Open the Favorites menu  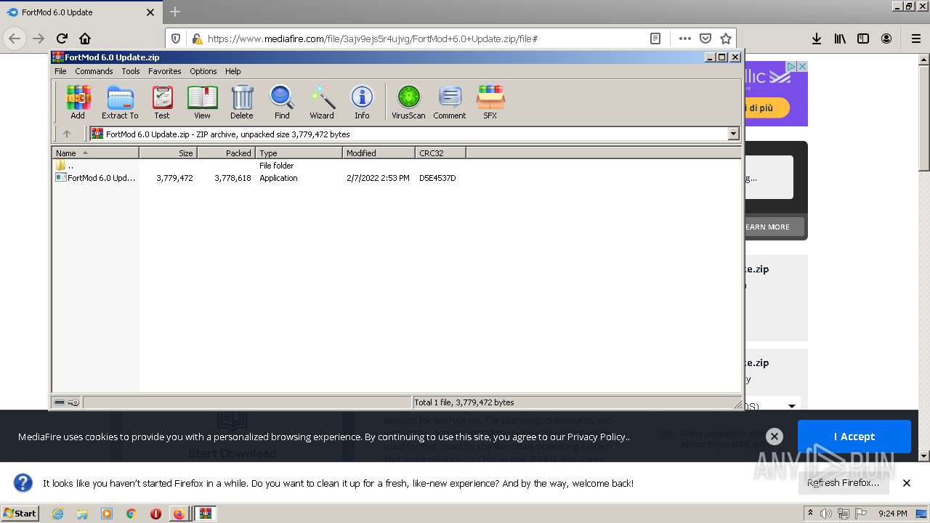[165, 71]
